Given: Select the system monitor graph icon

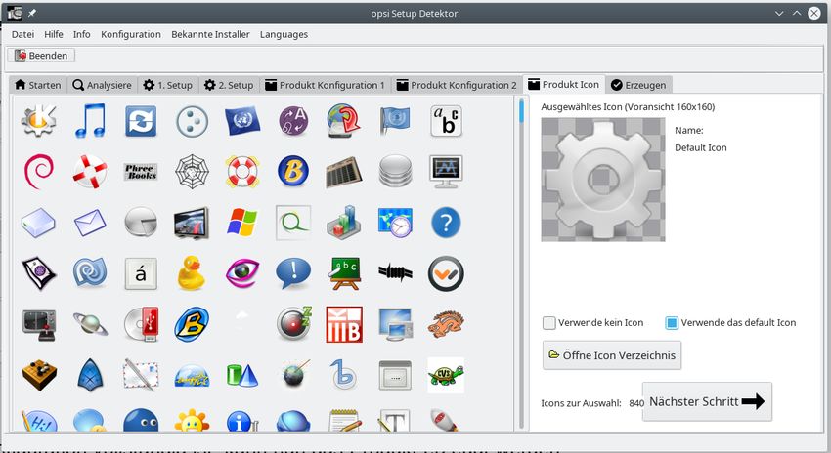Looking at the screenshot, I should 446,172.
